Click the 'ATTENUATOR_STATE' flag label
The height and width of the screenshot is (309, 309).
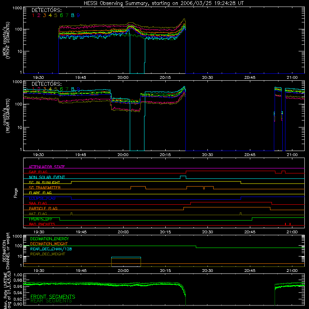point(47,167)
